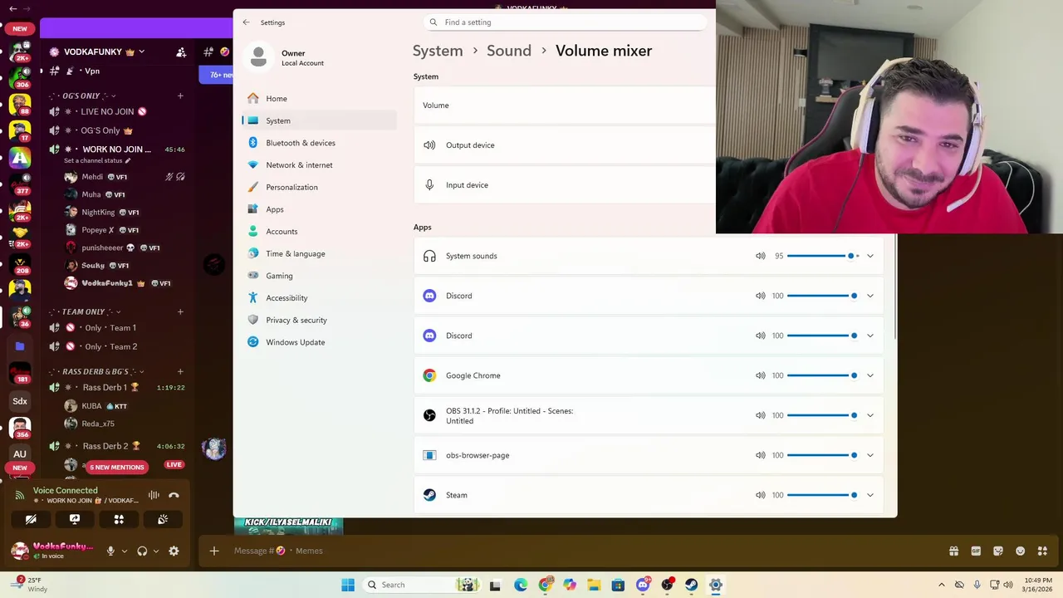Expand Google Chrome mixer options
Image resolution: width=1063 pixels, height=598 pixels.
[x=870, y=375]
